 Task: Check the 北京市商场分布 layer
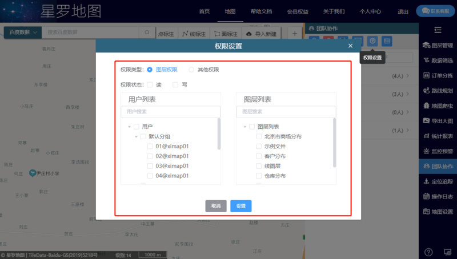[x=259, y=136]
